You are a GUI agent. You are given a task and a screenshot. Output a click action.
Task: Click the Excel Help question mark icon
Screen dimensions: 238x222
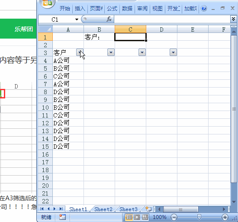[x=204, y=8]
